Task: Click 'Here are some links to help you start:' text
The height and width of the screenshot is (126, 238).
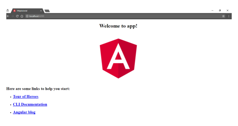Action: (38, 89)
